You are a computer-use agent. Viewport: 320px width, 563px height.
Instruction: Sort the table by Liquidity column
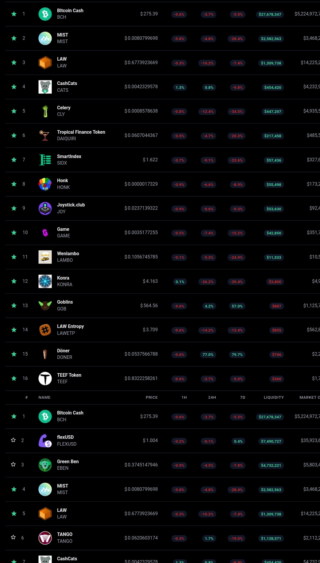pyautogui.click(x=274, y=398)
